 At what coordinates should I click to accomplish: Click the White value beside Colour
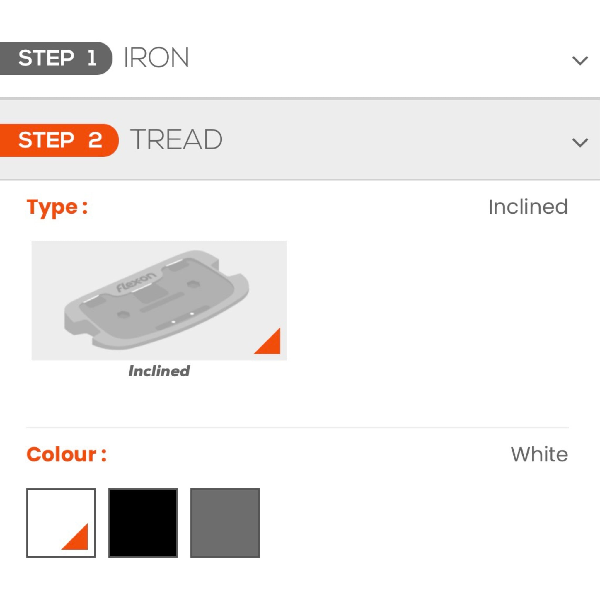click(539, 455)
